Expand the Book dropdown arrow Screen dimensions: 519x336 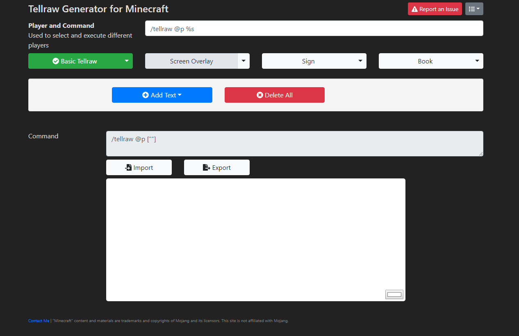tap(477, 61)
